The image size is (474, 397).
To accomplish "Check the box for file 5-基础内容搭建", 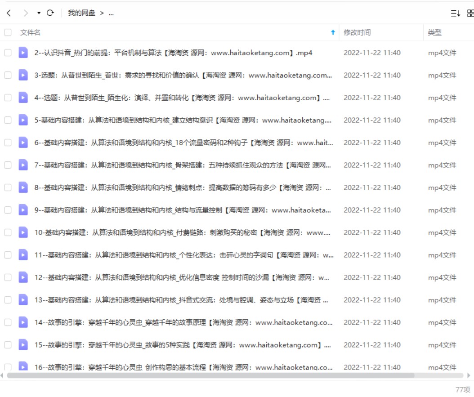I will click(8, 120).
